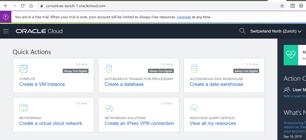Click the purple upgrade arrow icon
Screen dimensions: 306x140
tap(6, 17)
